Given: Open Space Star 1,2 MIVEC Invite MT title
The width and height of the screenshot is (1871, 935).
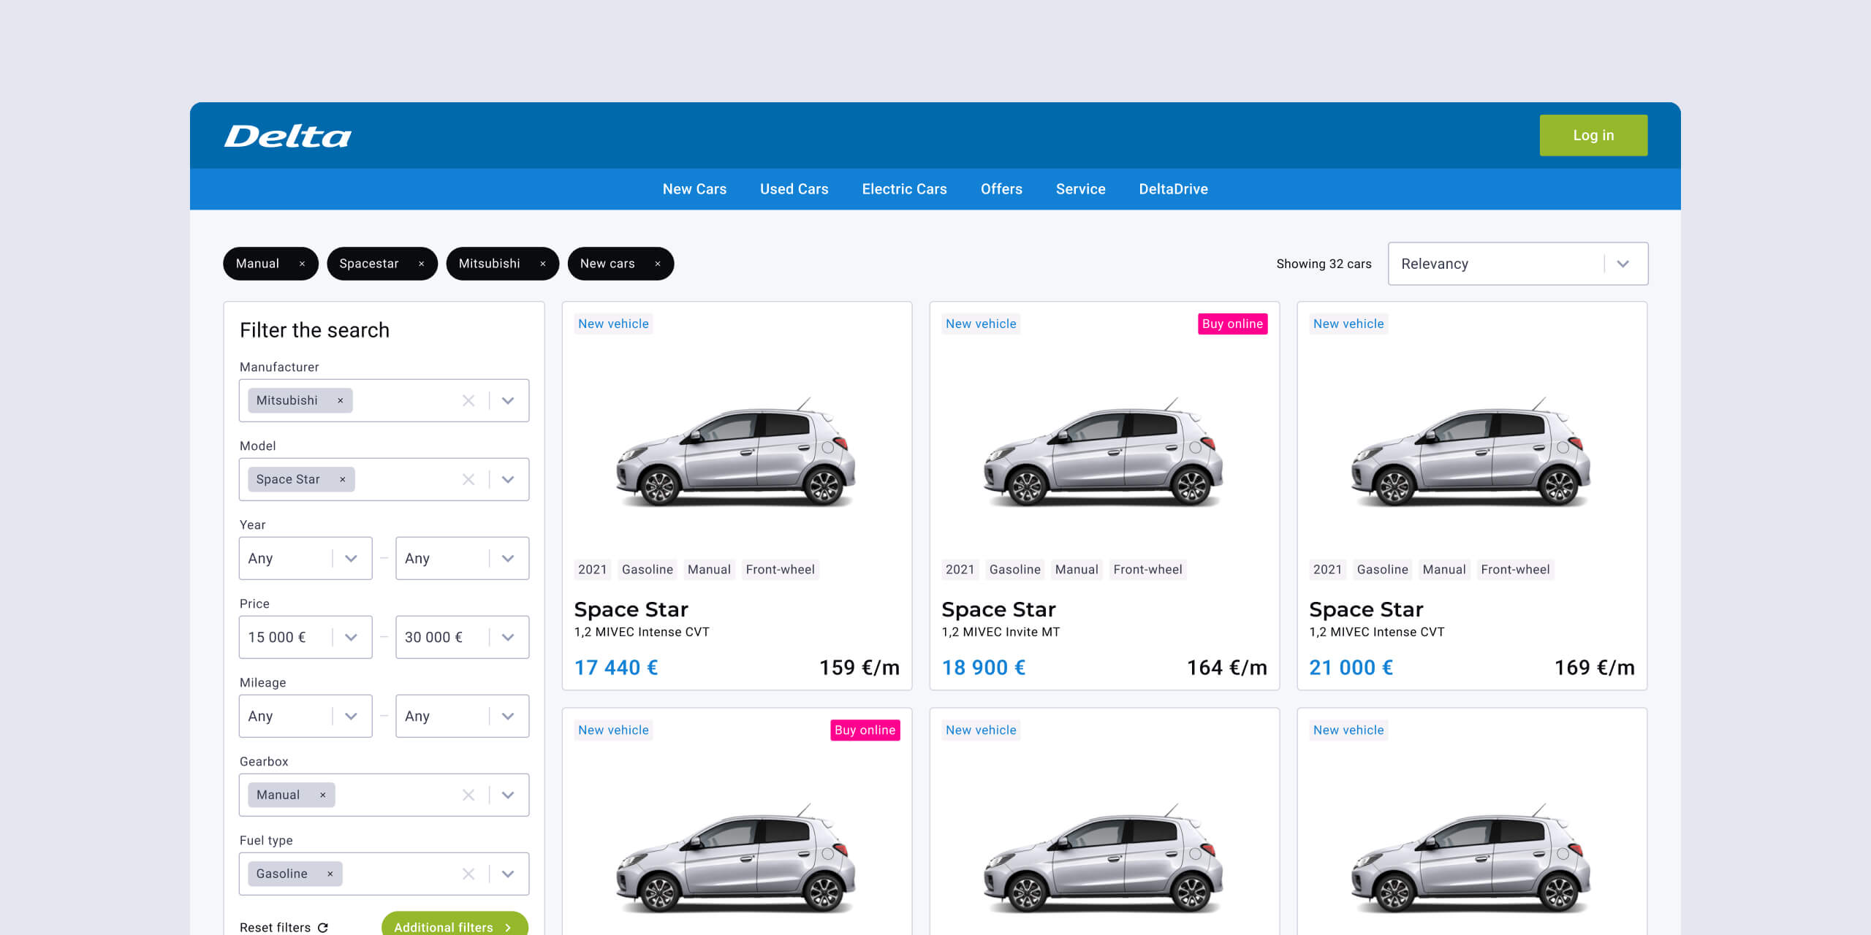Looking at the screenshot, I should tap(998, 609).
